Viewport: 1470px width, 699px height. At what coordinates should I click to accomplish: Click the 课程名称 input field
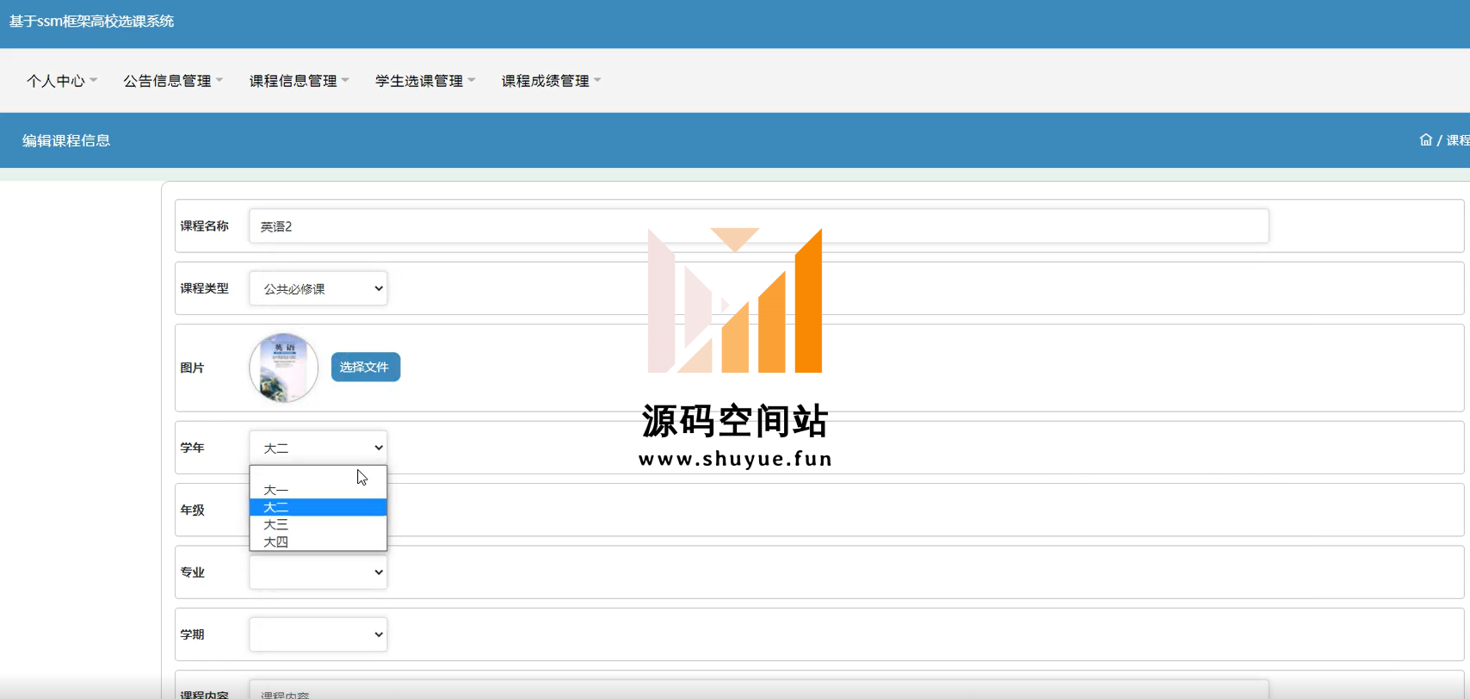point(758,226)
